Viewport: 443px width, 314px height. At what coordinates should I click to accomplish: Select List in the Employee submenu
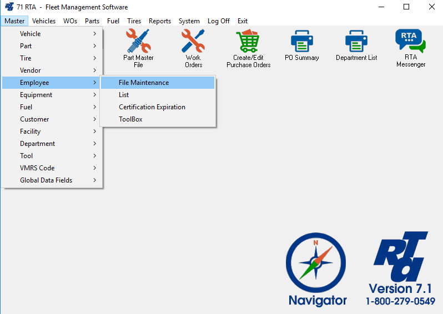click(124, 95)
